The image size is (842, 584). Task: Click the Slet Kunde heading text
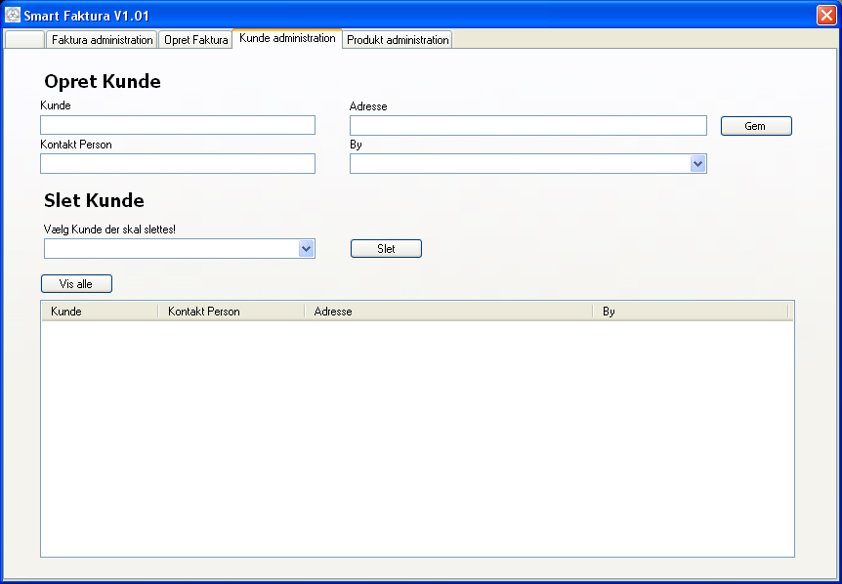pos(94,201)
